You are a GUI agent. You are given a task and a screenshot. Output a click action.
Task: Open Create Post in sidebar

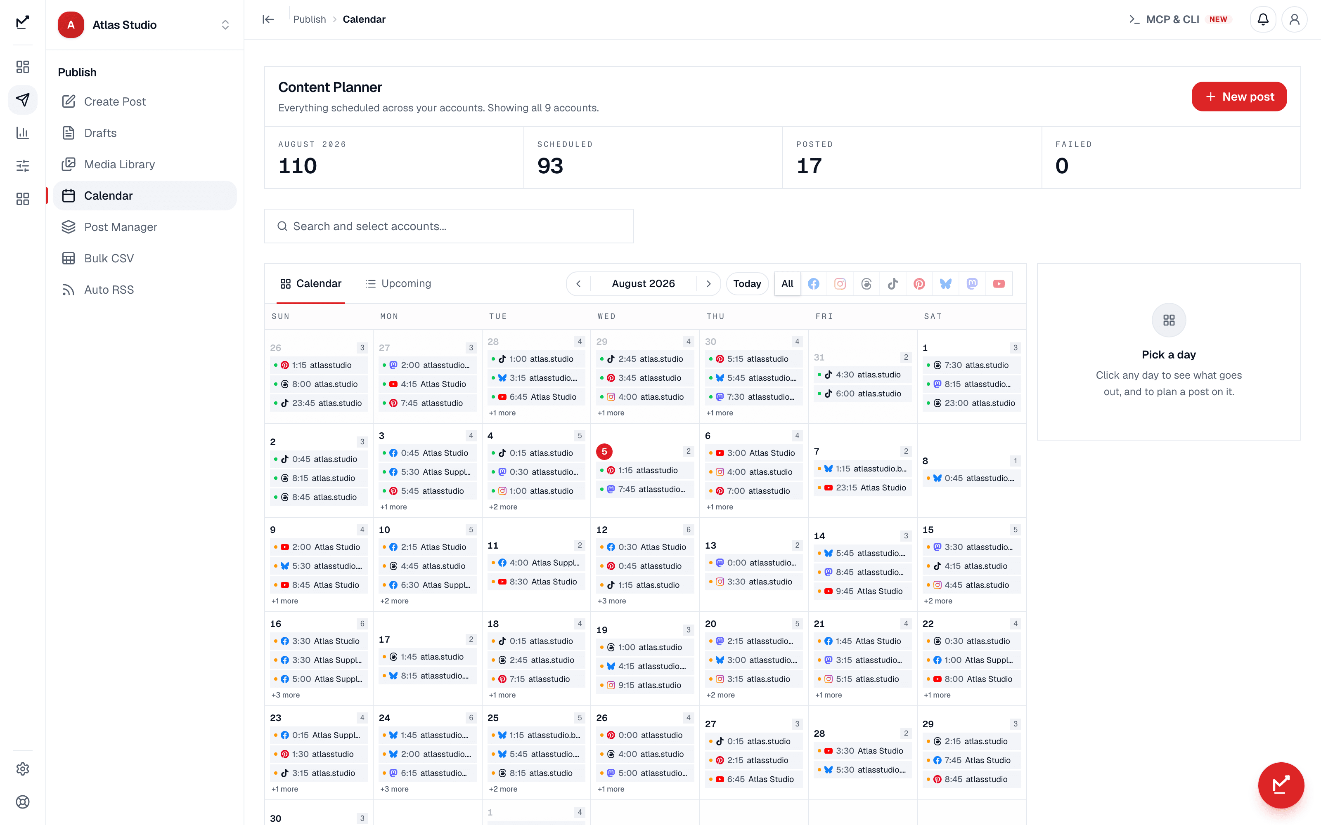point(144,101)
